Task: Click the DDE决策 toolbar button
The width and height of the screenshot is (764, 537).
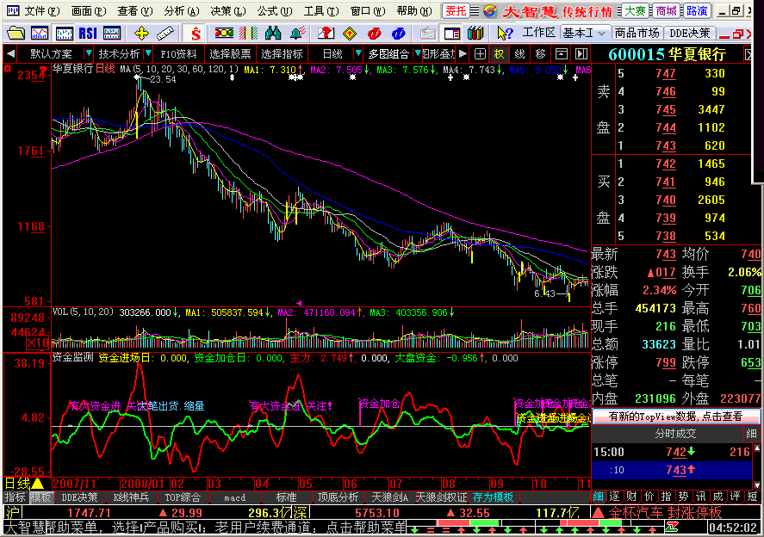Action: point(689,33)
